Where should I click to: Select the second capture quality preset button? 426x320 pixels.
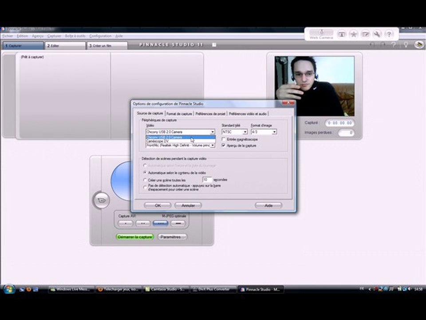click(143, 224)
